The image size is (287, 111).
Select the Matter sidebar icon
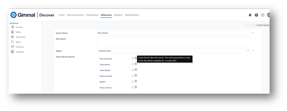click(13, 32)
